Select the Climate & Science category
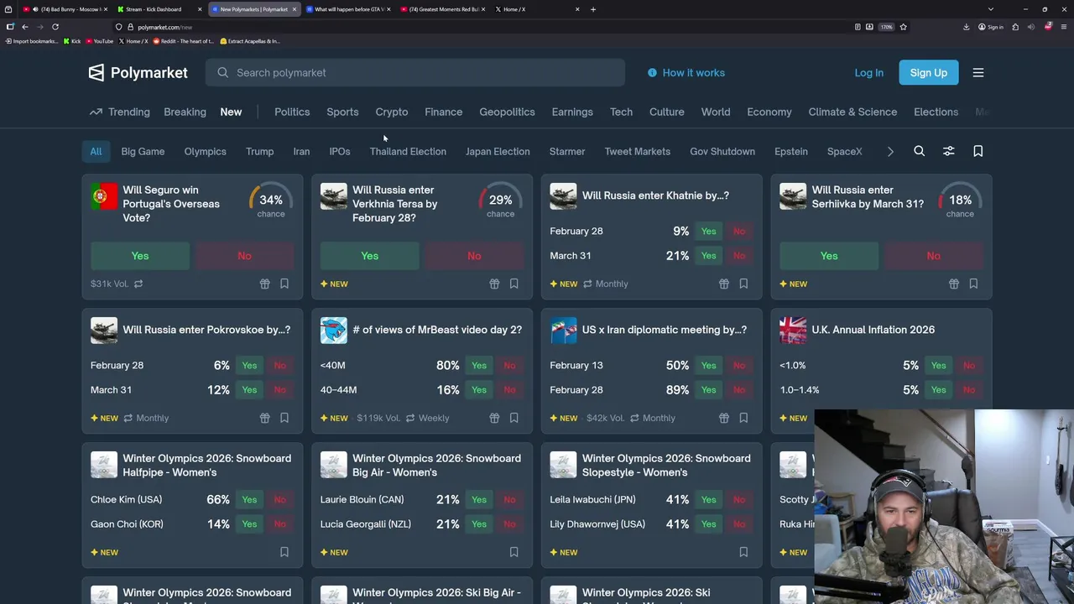Viewport: 1074px width, 604px height. pos(852,112)
